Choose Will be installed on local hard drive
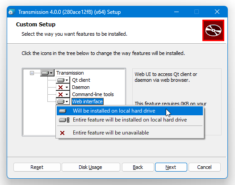 pyautogui.click(x=130, y=111)
